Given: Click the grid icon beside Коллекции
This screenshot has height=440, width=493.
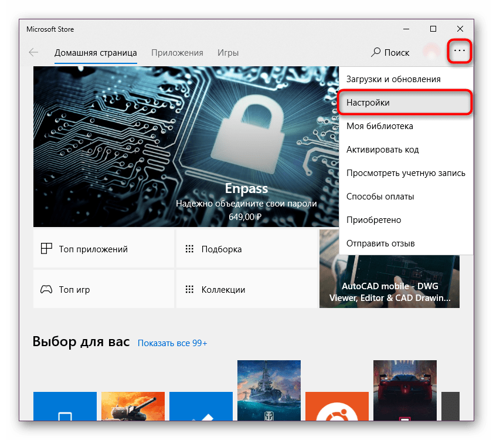Looking at the screenshot, I should (189, 289).
